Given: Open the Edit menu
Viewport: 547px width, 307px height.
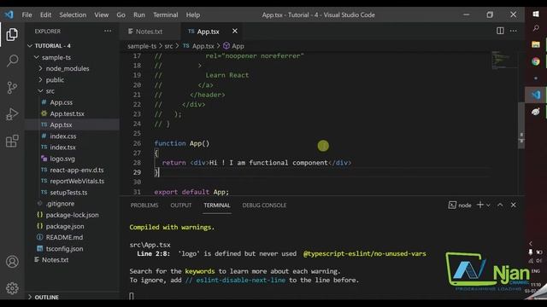Looking at the screenshot, I should coord(45,14).
